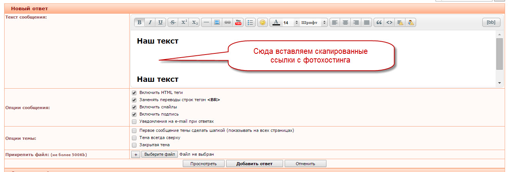This screenshot has height=172, width=510.
Task: Open the 'Шрифт' font dropdown
Action: pos(314,23)
